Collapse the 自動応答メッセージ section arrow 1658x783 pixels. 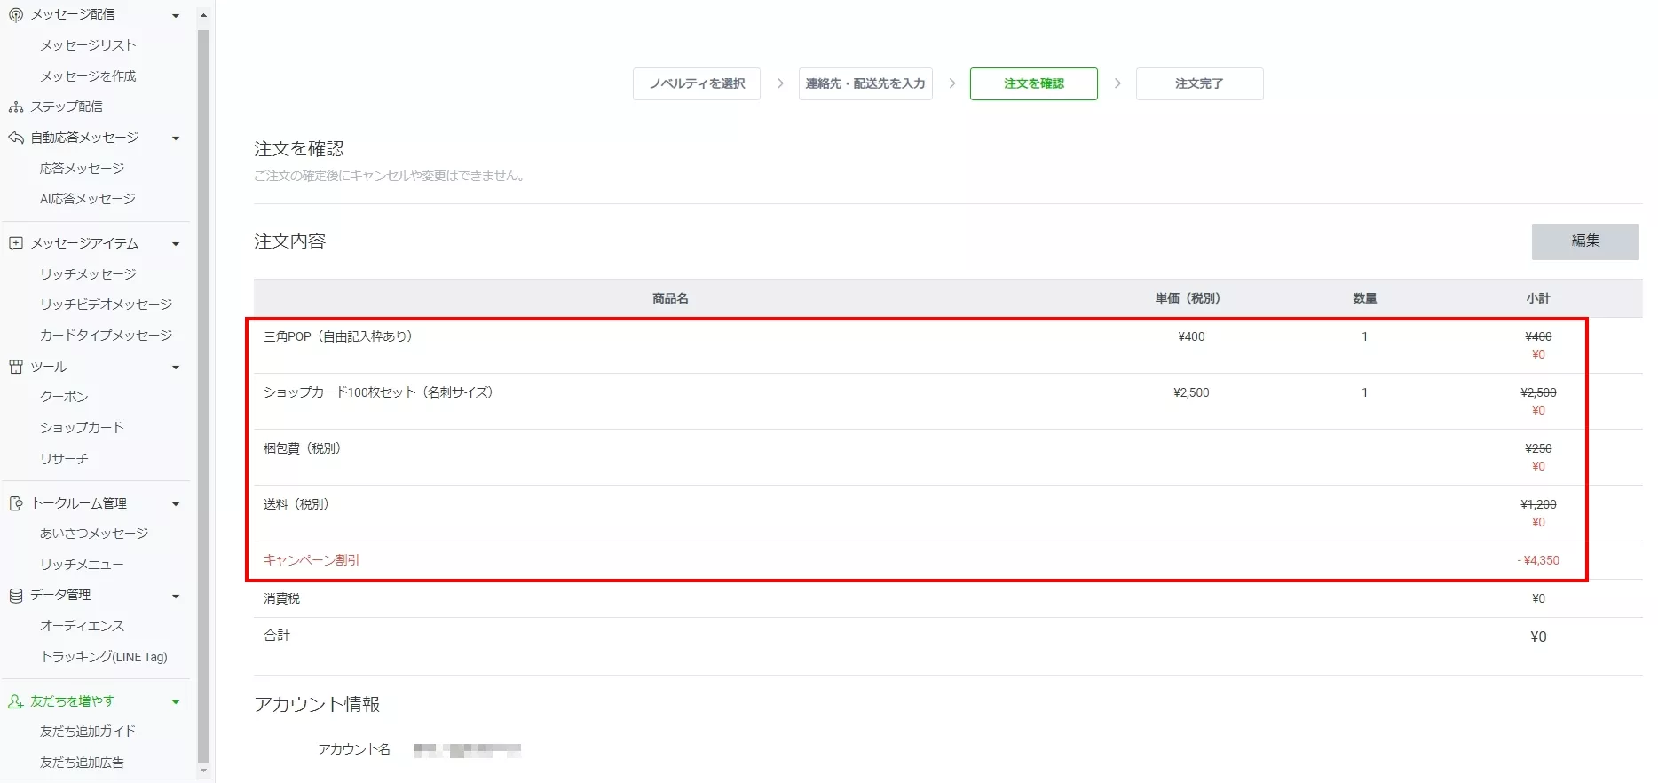[x=176, y=138]
